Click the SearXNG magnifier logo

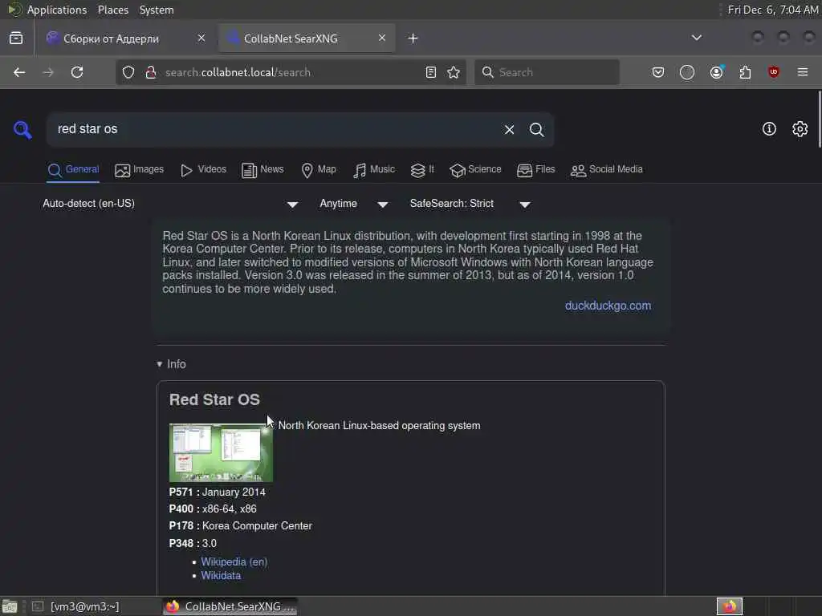[x=22, y=129]
